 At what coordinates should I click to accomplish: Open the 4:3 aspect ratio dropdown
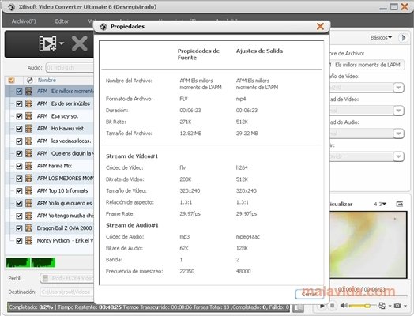(380, 204)
